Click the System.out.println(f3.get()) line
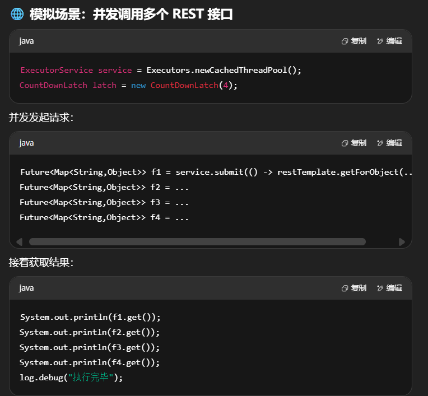 click(90, 347)
